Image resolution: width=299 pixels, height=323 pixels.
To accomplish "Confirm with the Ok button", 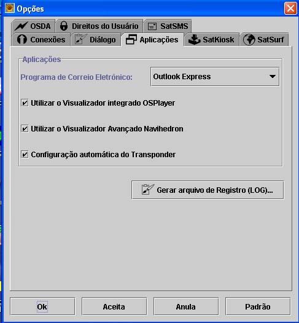I will click(x=42, y=306).
